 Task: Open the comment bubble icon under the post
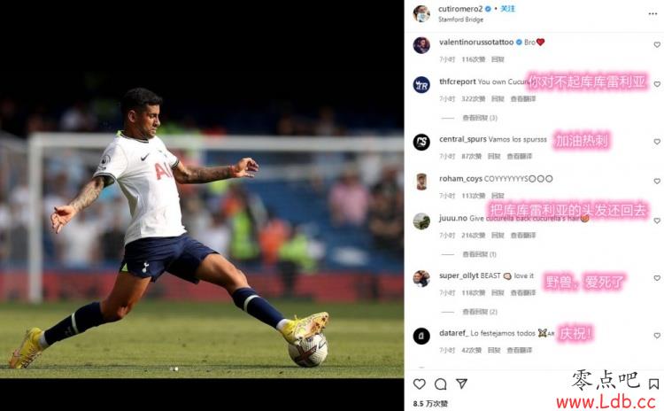(x=440, y=384)
